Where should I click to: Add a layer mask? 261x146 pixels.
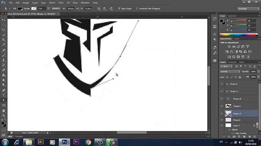234,137
